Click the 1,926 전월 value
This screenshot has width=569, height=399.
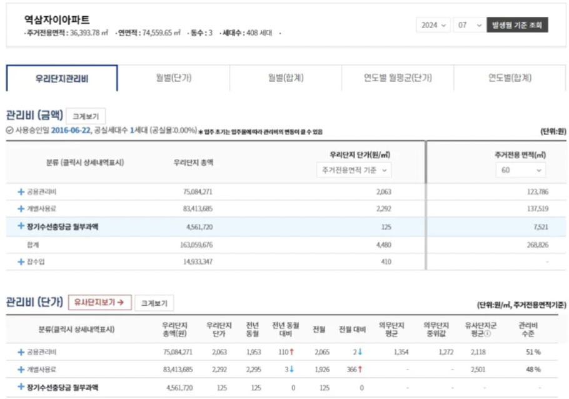pyautogui.click(x=322, y=370)
